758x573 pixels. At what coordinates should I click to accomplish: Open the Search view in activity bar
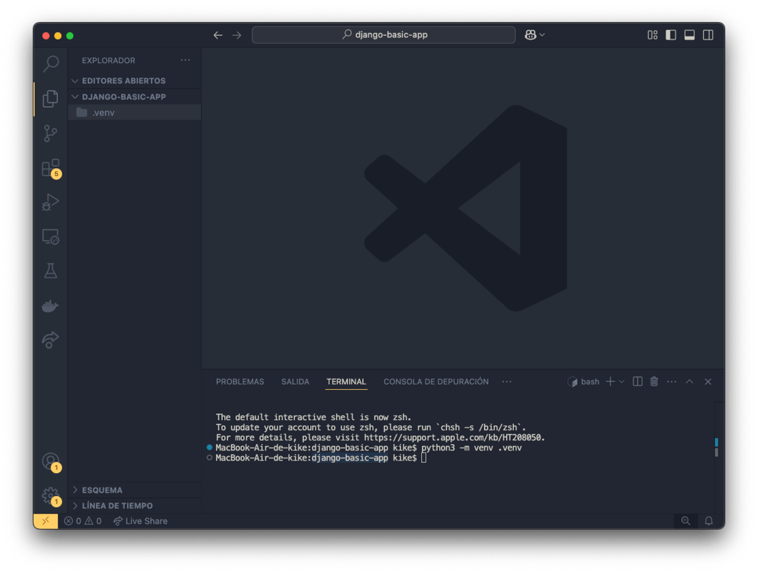[x=51, y=64]
